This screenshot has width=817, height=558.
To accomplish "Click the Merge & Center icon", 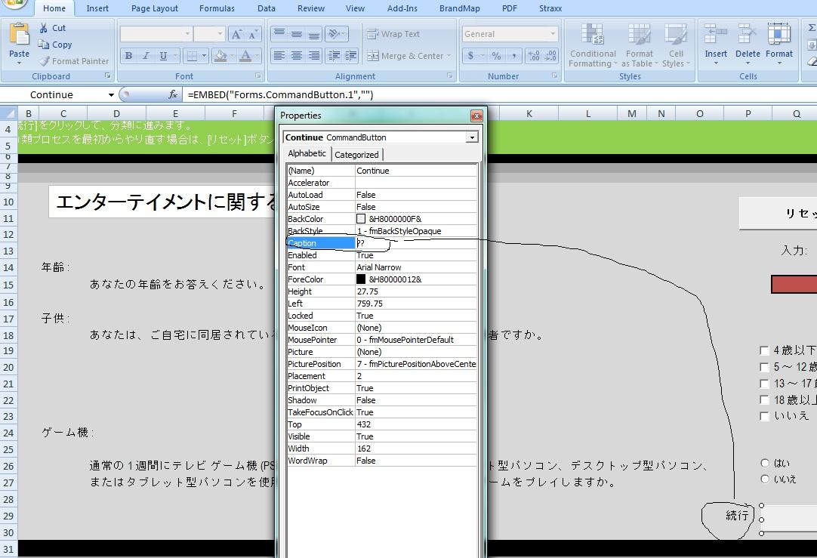I will 372,56.
